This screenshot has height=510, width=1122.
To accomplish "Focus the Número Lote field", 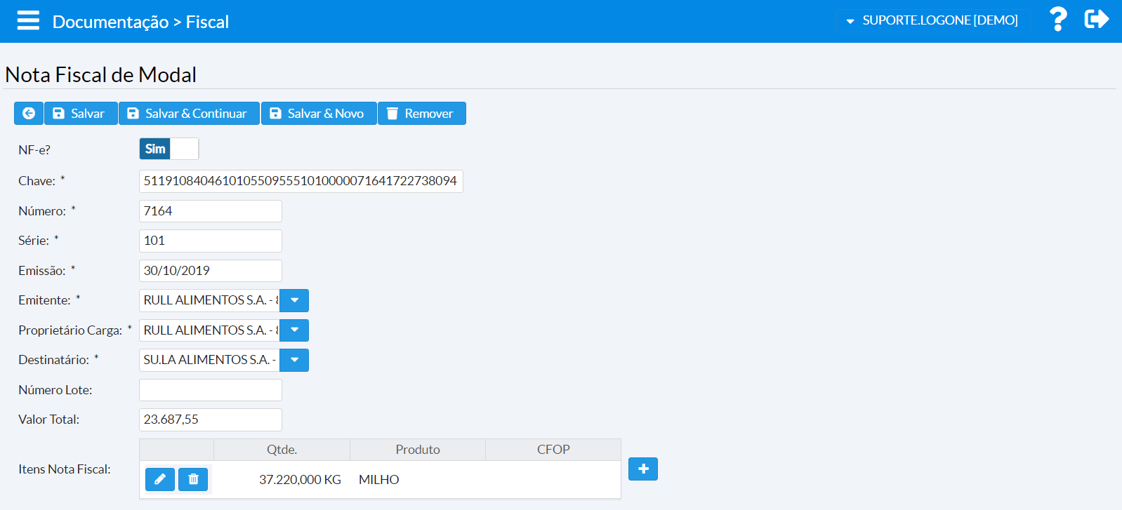I will 211,390.
